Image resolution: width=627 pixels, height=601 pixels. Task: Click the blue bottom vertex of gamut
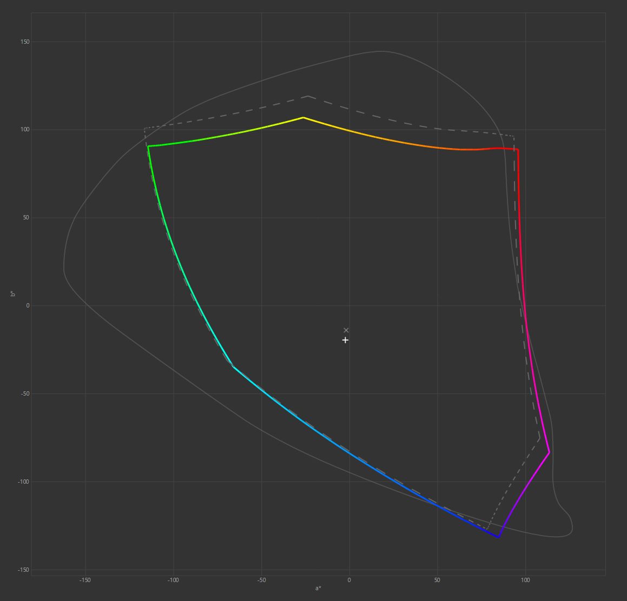(x=498, y=537)
